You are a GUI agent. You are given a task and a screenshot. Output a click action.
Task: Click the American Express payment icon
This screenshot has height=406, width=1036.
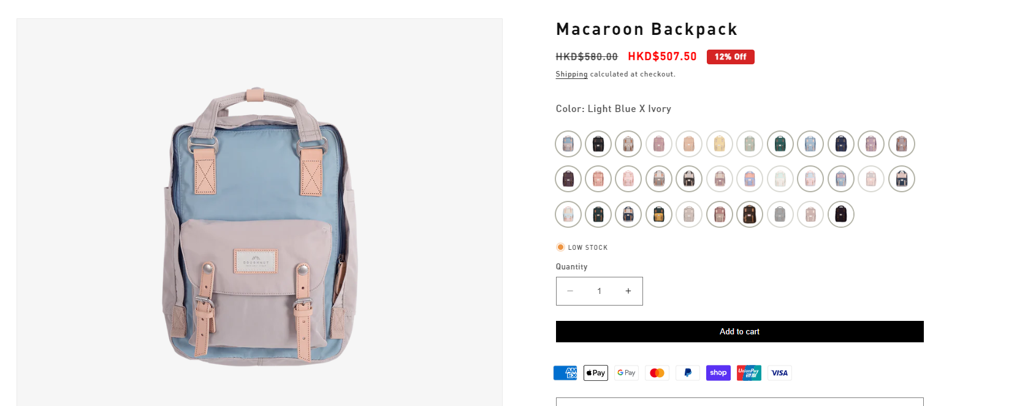click(x=565, y=372)
